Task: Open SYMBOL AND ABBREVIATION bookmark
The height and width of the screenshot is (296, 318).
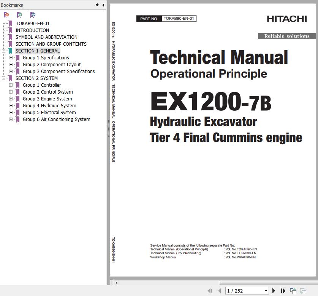Action: (x=46, y=37)
